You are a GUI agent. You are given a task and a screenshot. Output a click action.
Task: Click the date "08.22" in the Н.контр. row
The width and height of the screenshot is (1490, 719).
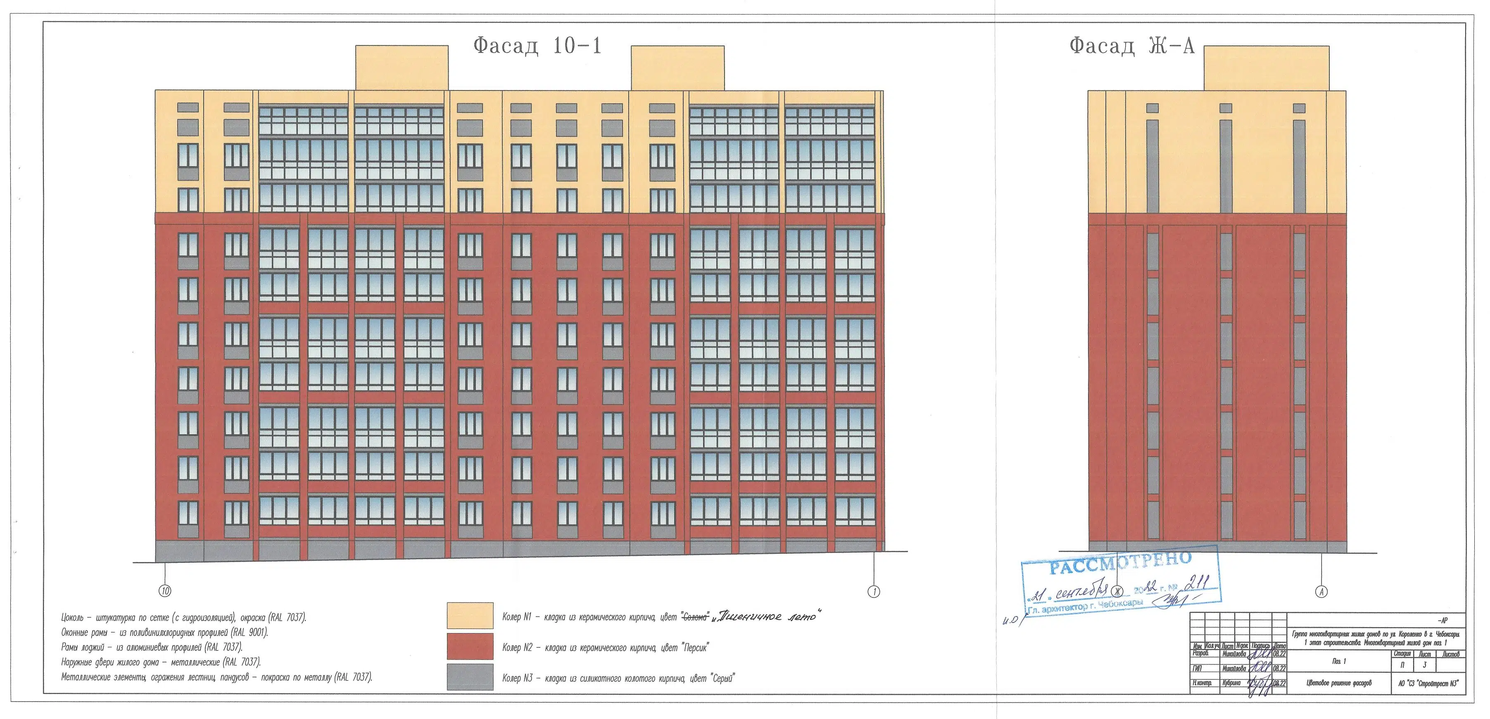point(1279,684)
